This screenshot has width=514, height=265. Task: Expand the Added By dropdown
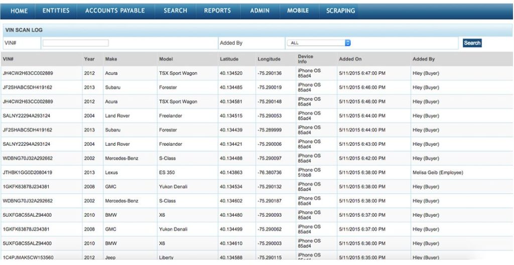[318, 43]
